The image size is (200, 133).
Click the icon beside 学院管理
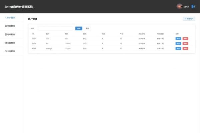[6, 26]
